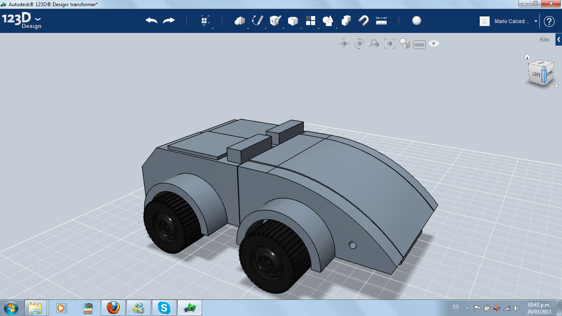562x316 pixels.
Task: Expand the Kits side panel chevron
Action: point(559,40)
